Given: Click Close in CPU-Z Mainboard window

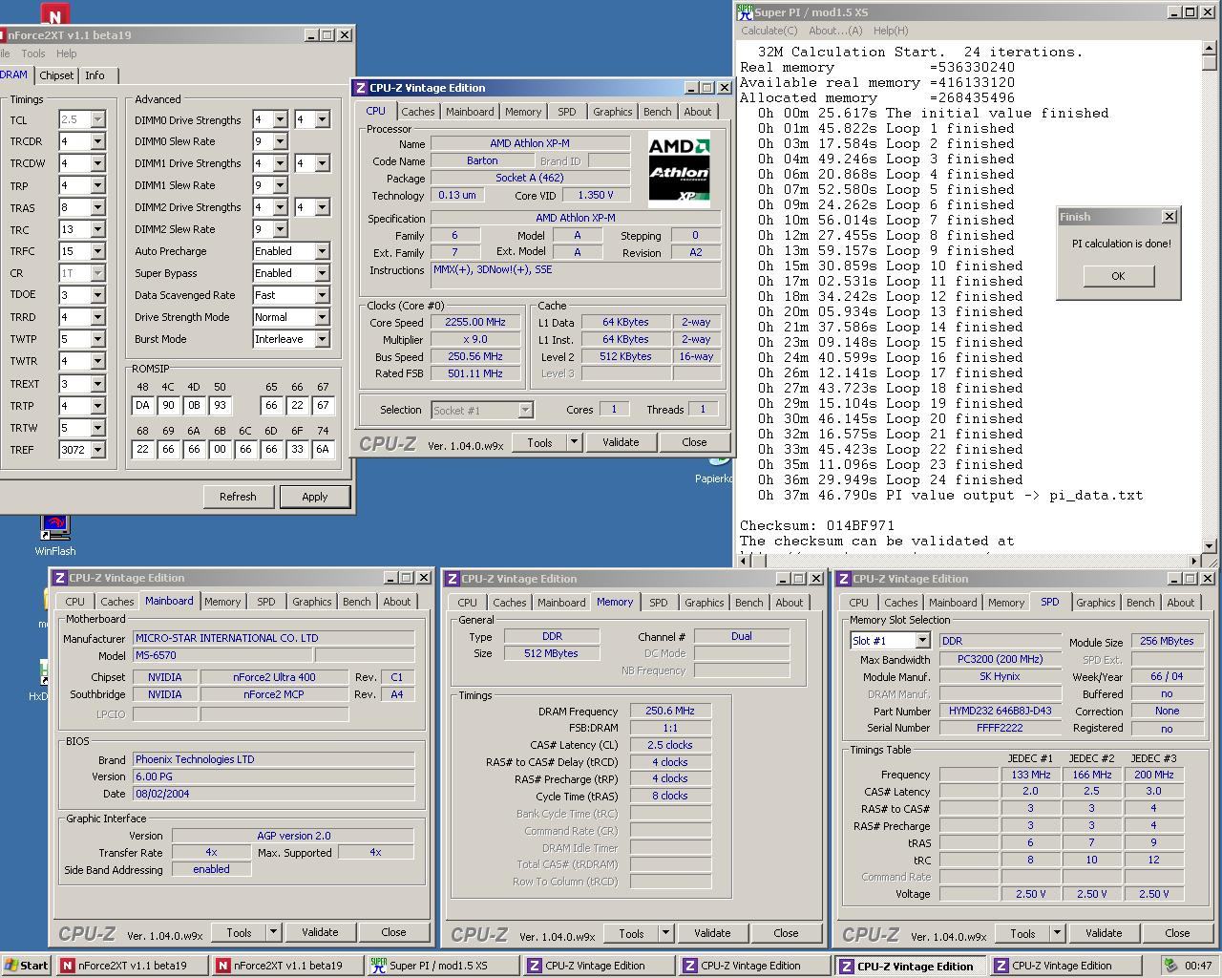Looking at the screenshot, I should click(393, 932).
